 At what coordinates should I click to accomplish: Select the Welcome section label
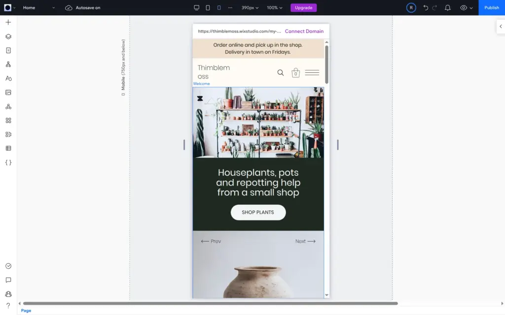pos(201,84)
